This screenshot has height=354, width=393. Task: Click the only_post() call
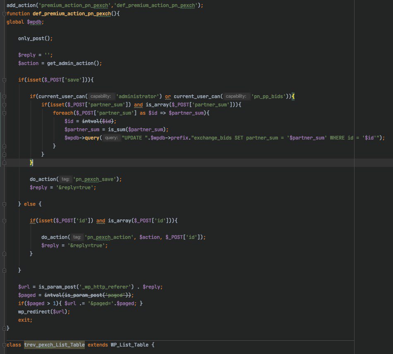tap(34, 39)
